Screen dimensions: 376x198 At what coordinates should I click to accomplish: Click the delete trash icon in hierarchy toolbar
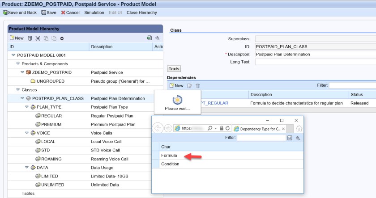30,38
